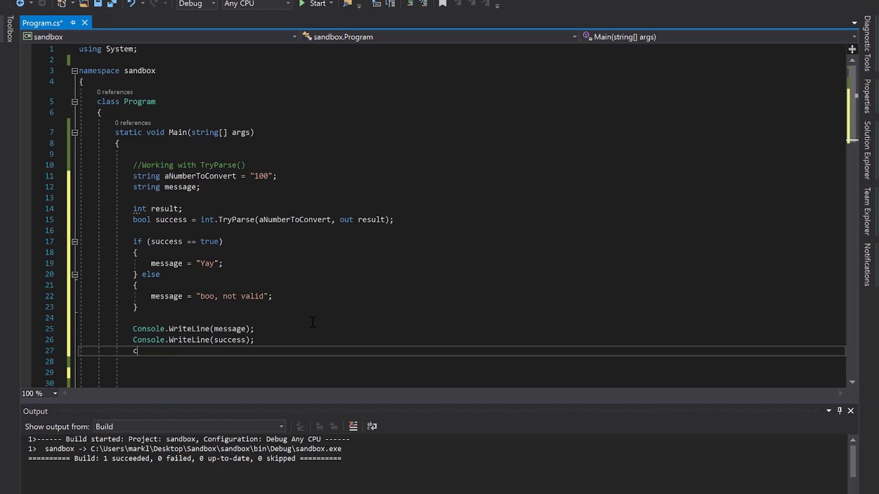This screenshot has height=494, width=879.
Task: Click '0 references' above class Program
Action: pos(115,92)
